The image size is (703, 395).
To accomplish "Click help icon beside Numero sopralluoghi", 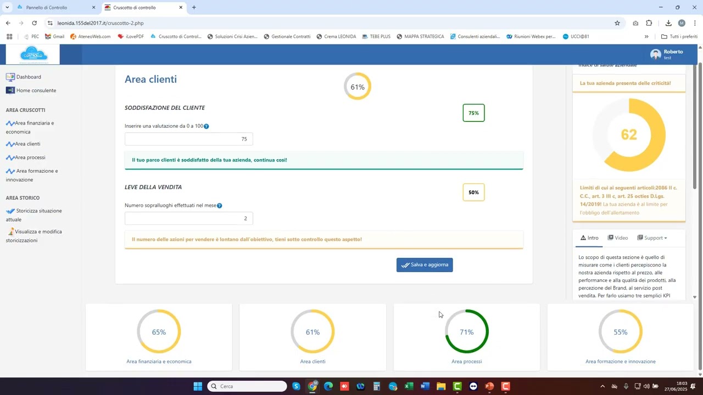I will point(219,206).
